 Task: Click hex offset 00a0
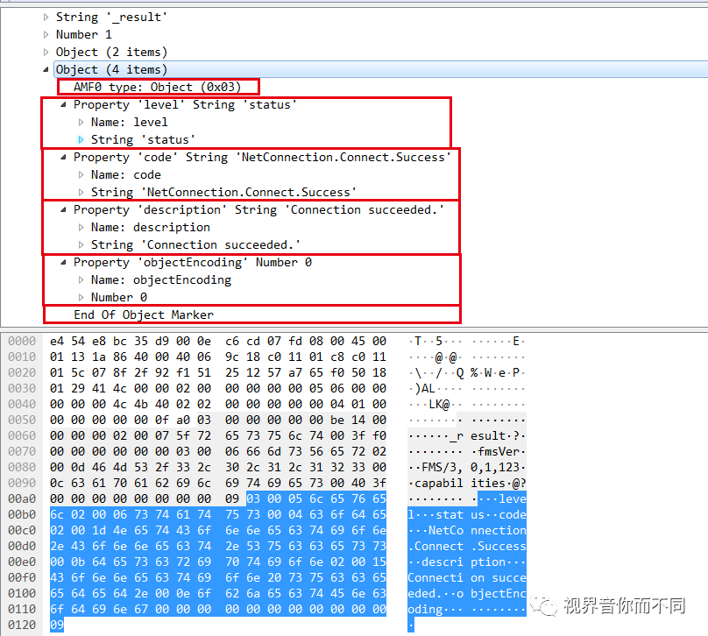22,499
